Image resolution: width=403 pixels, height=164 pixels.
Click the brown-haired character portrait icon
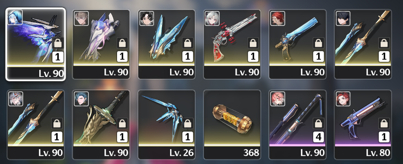[x=81, y=18]
